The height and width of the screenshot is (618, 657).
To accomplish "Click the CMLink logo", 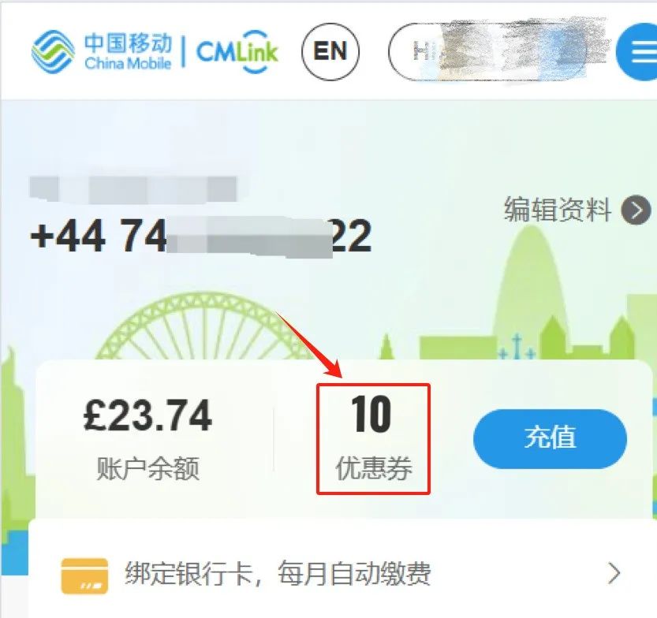I will pos(237,51).
